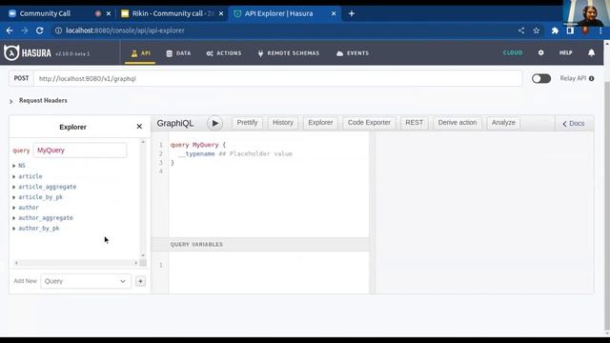This screenshot has width=610, height=343.
Task: Click Explorer scroll-down arrow
Action: click(x=143, y=255)
